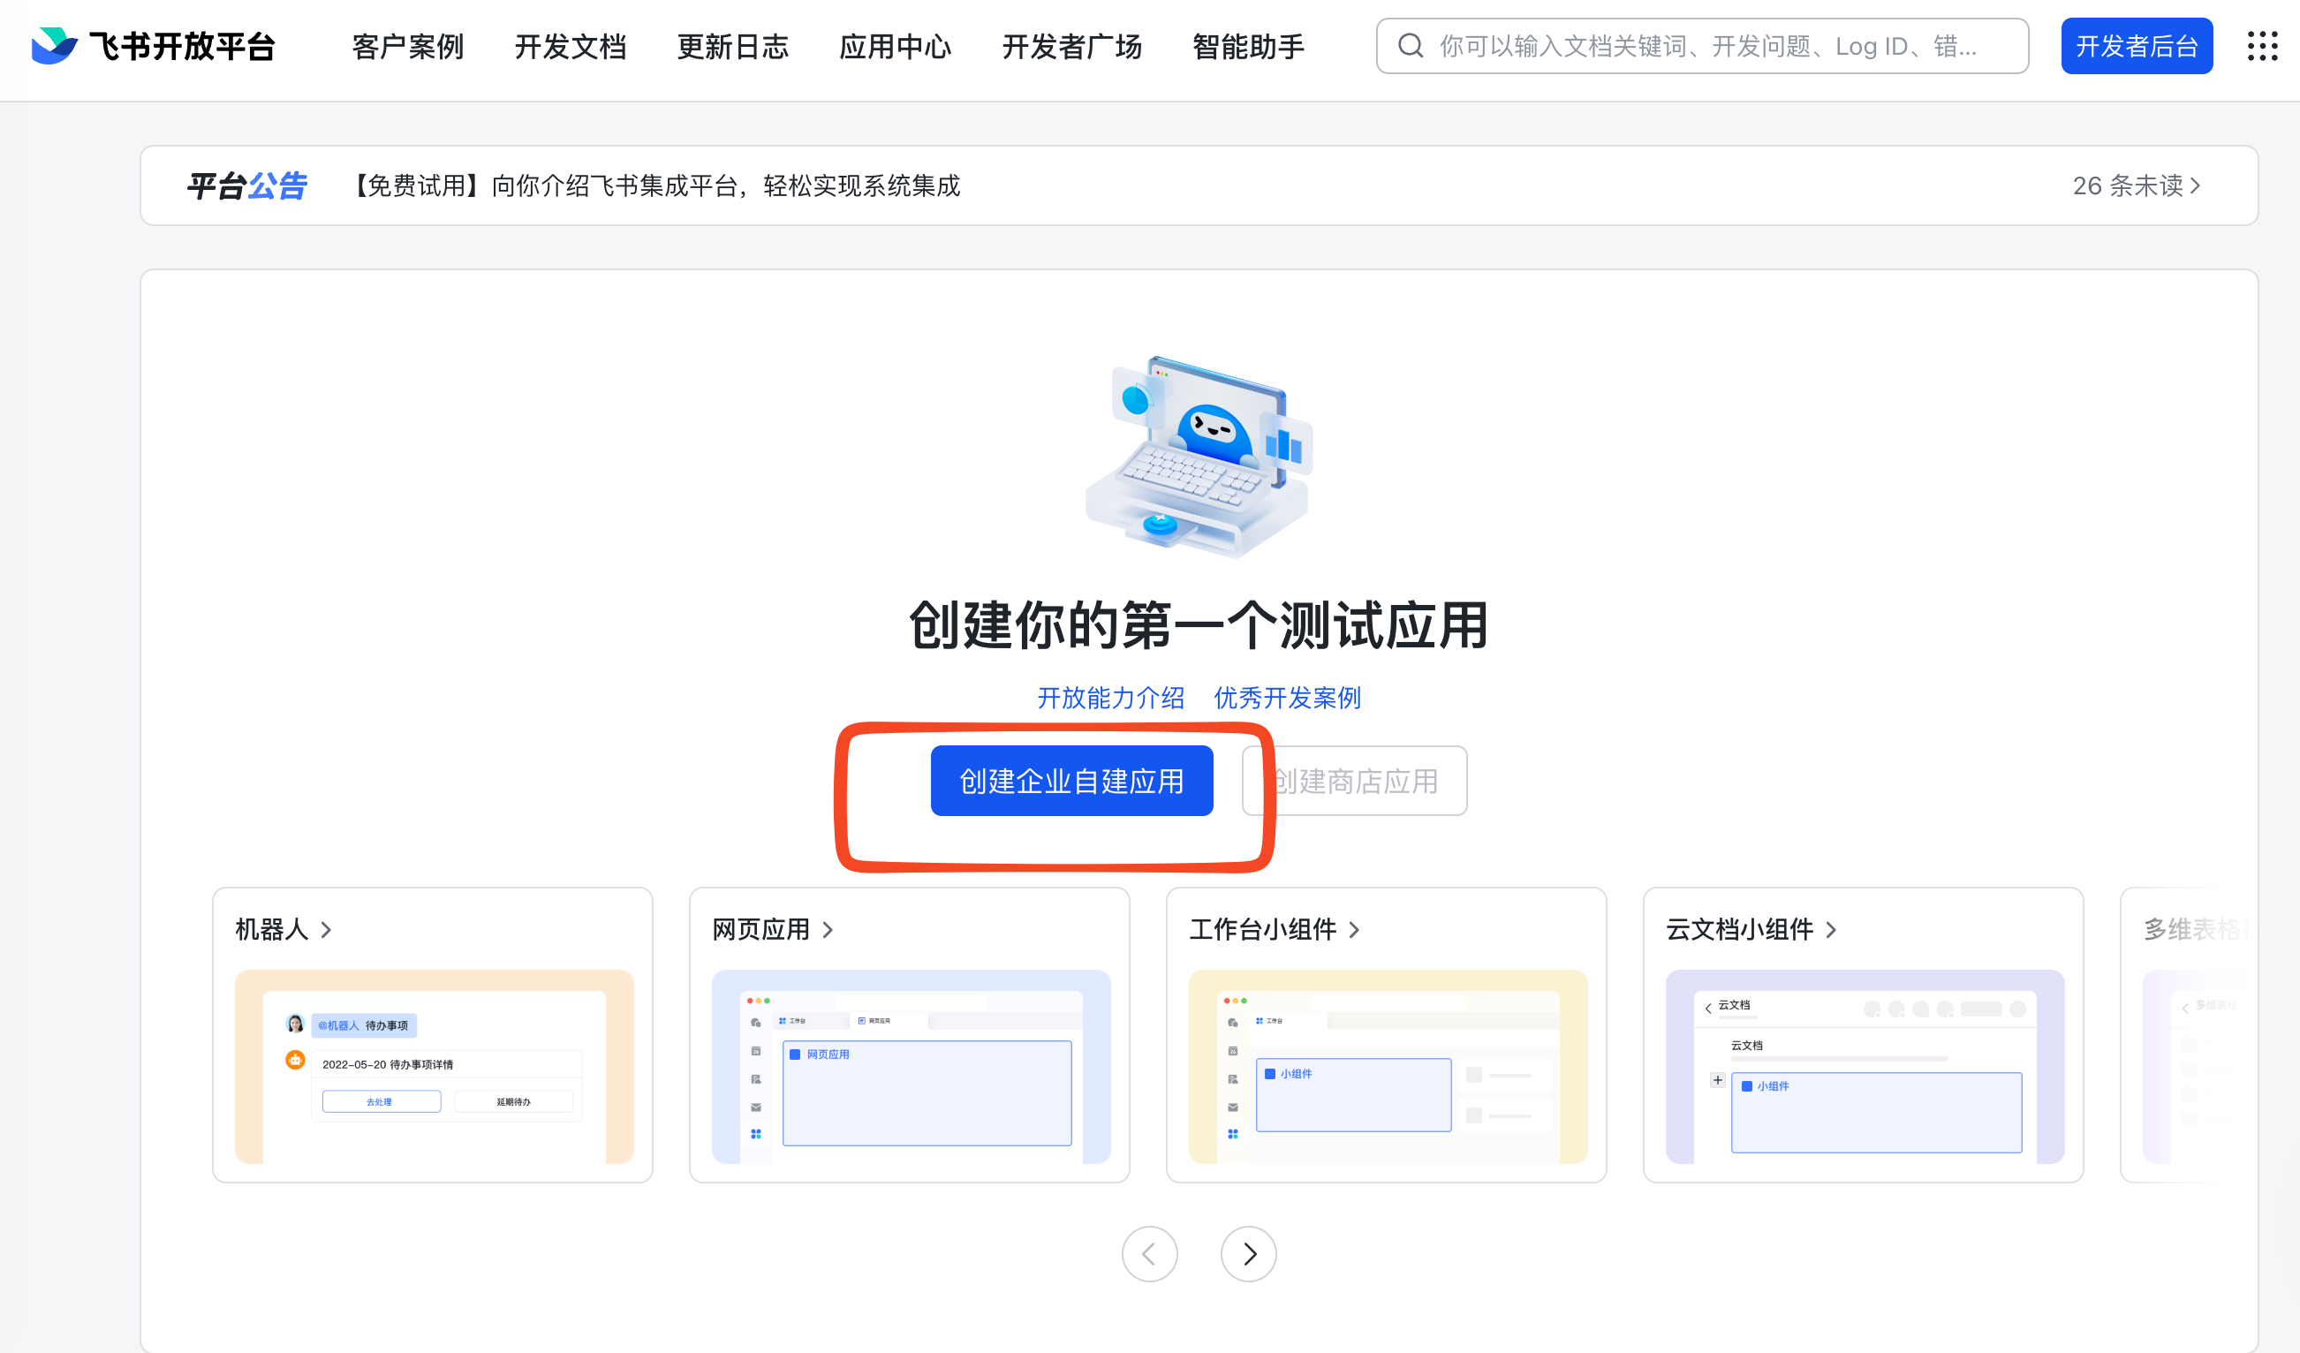Click the 小组件 icon inside 工作台小组件 preview
Image resolution: width=2300 pixels, height=1353 pixels.
(x=1267, y=1074)
